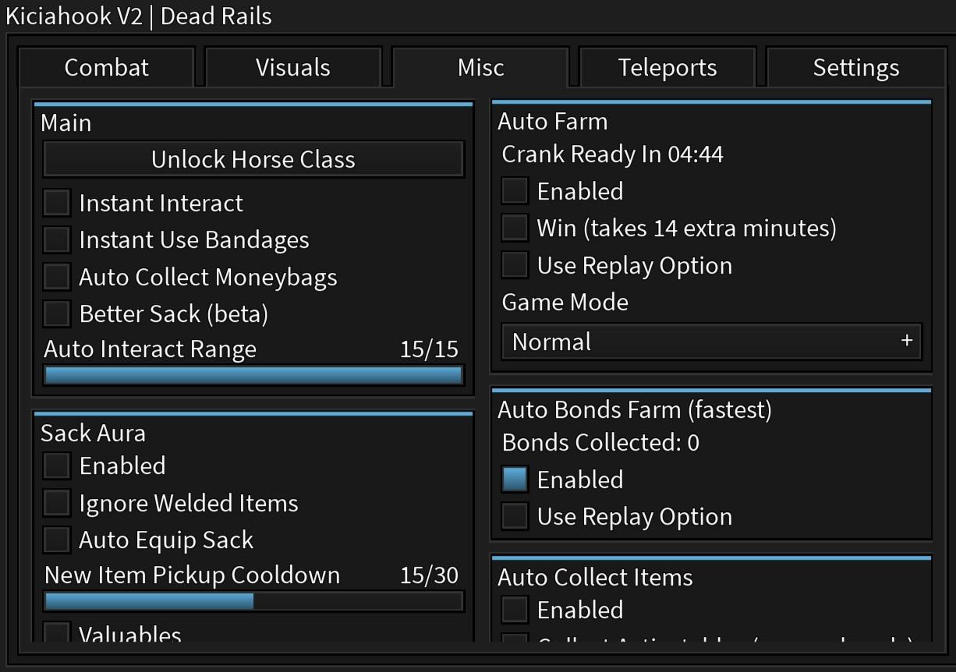
Task: Enable Auto Collect Items checkbox
Action: tap(515, 610)
